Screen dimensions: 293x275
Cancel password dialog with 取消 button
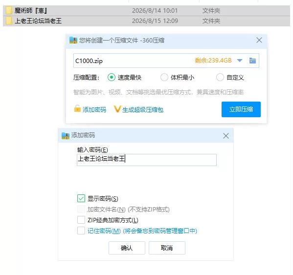(x=167, y=248)
